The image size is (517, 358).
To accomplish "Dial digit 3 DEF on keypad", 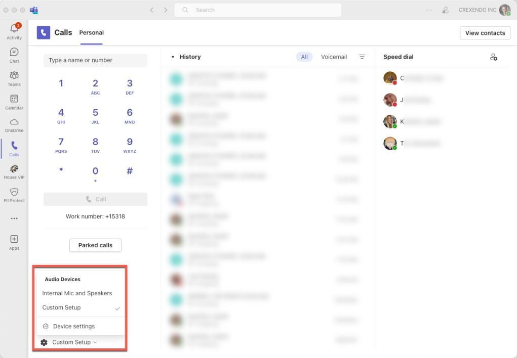I will coord(130,86).
